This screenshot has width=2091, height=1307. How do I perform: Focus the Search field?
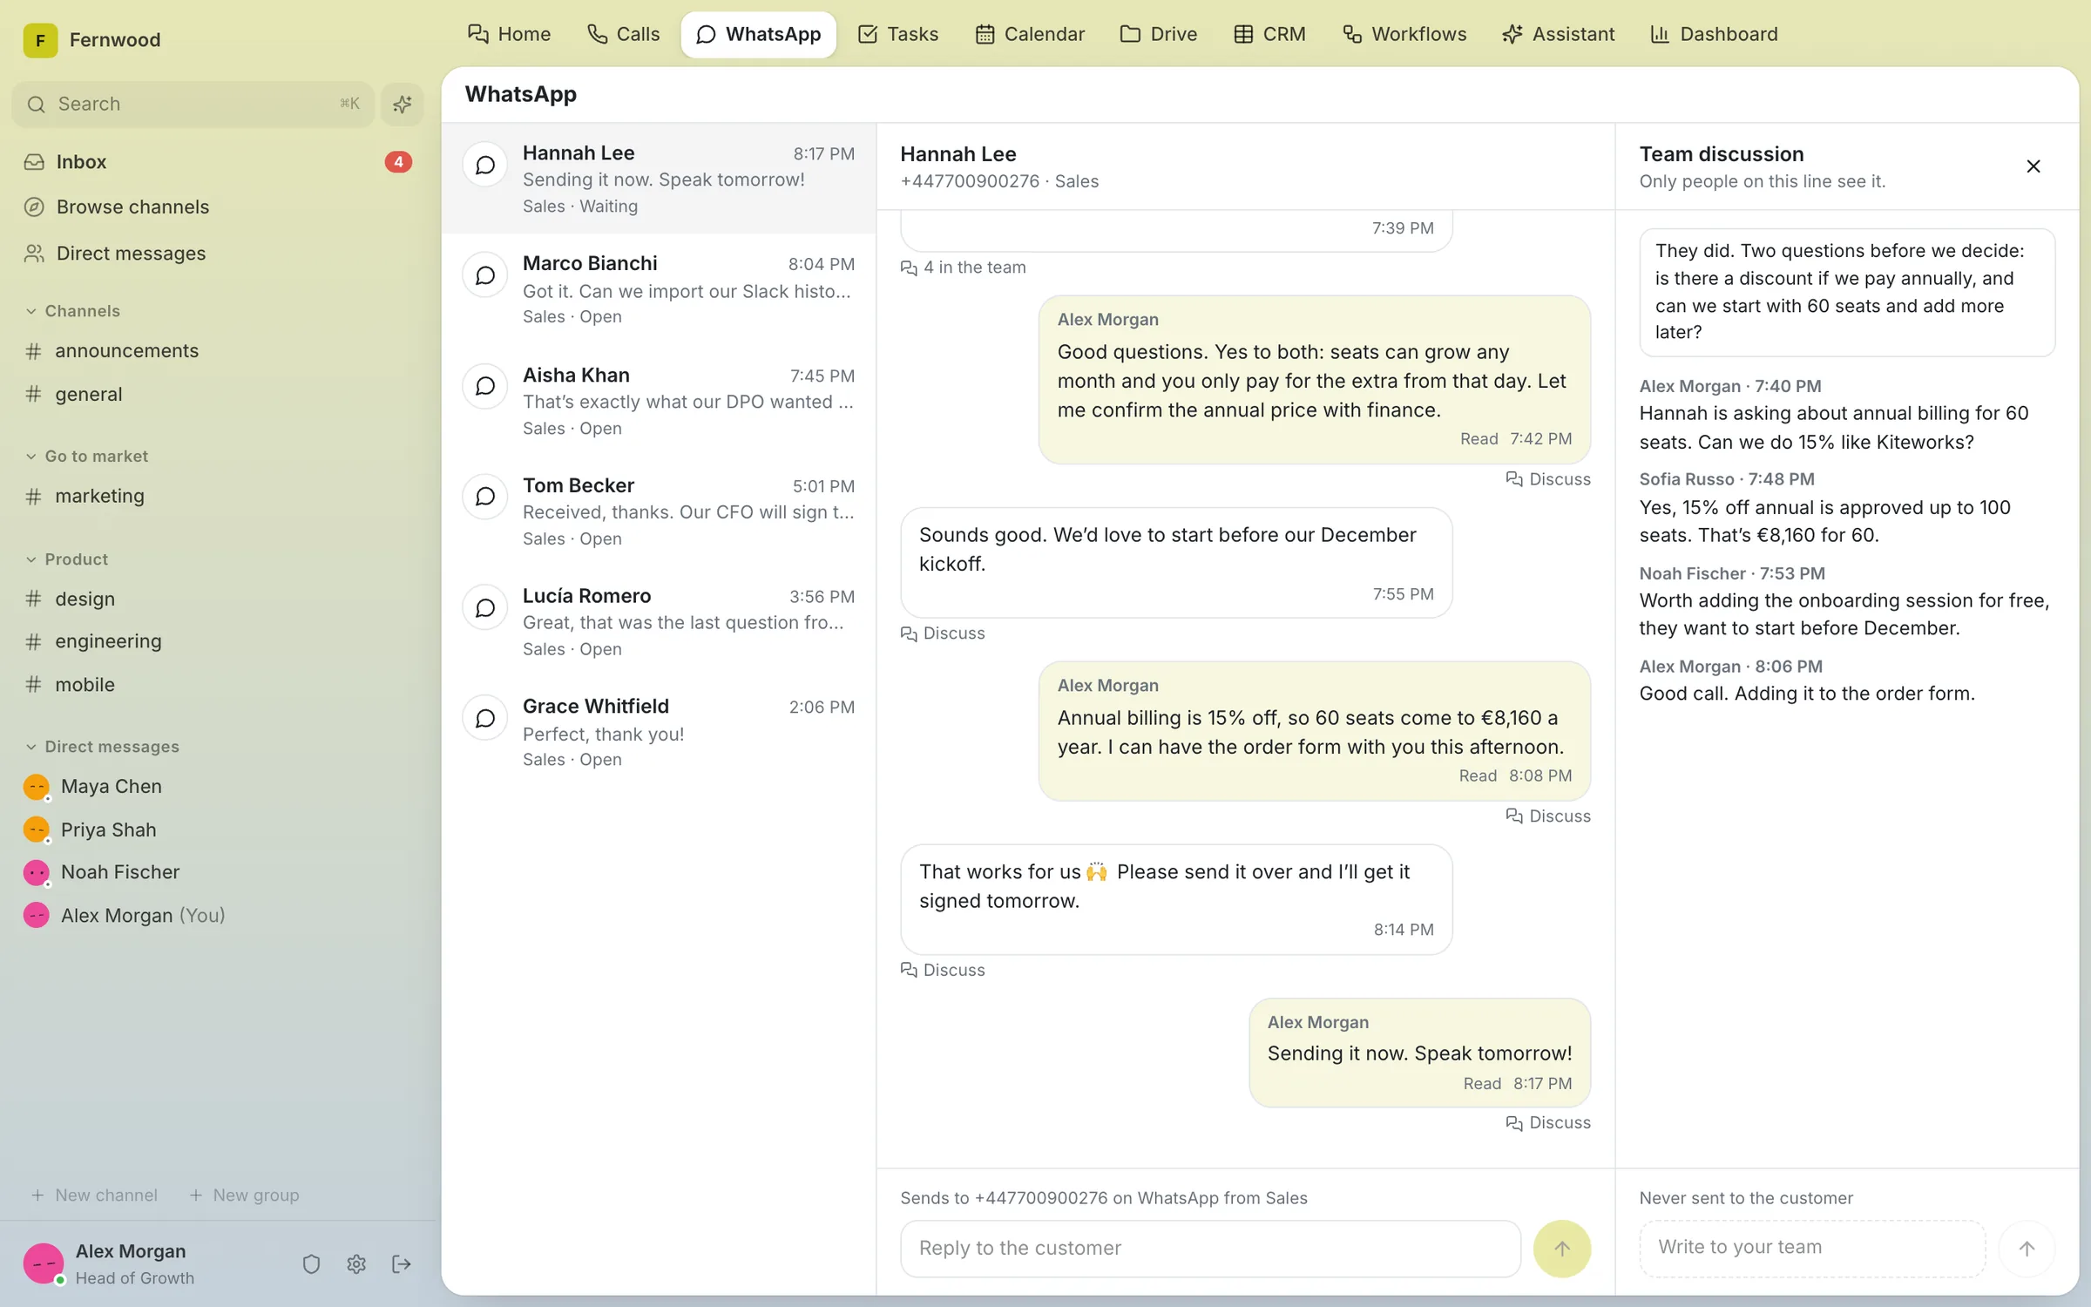[x=193, y=105]
